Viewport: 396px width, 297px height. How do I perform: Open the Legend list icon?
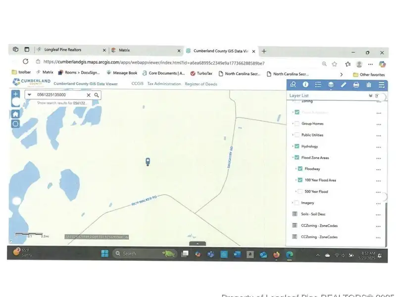[x=318, y=85]
